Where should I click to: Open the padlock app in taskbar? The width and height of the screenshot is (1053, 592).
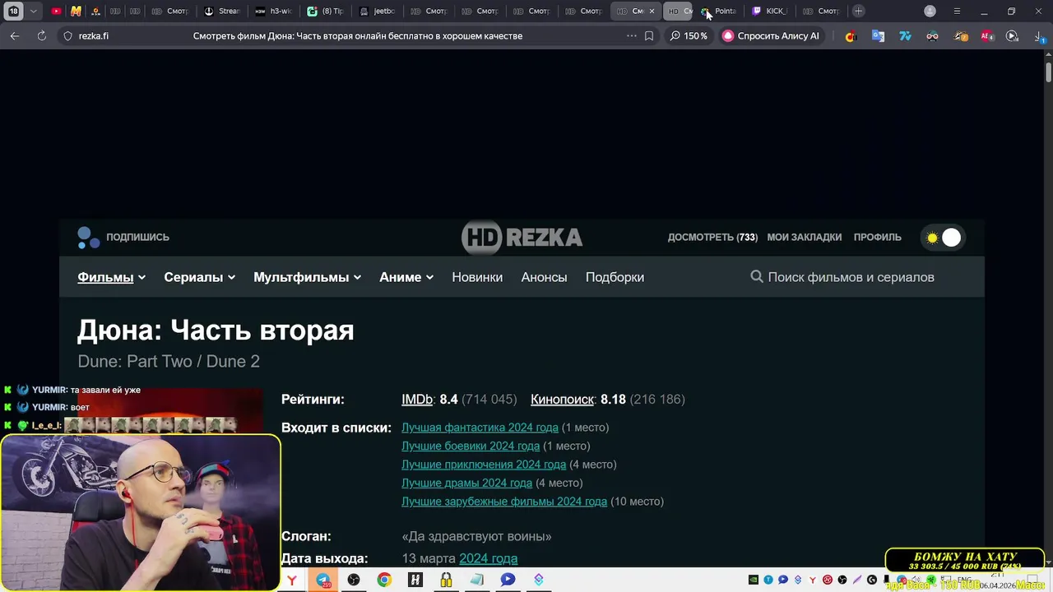click(x=446, y=580)
